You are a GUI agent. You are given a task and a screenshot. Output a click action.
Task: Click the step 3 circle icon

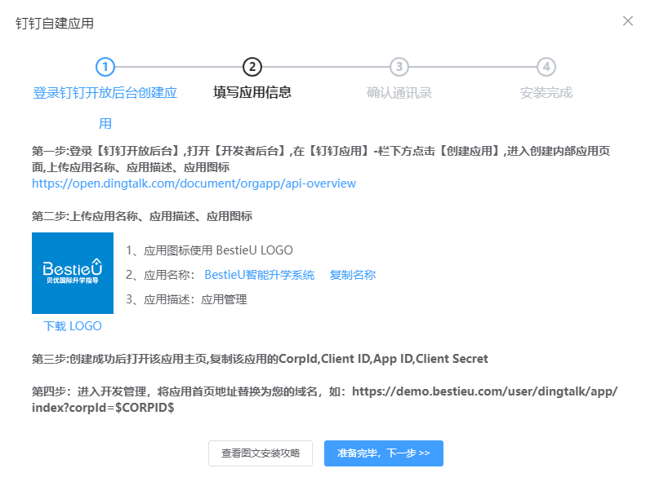point(399,67)
